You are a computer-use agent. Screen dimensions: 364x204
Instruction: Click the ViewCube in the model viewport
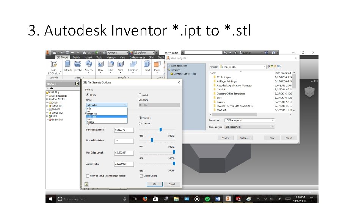click(309, 92)
